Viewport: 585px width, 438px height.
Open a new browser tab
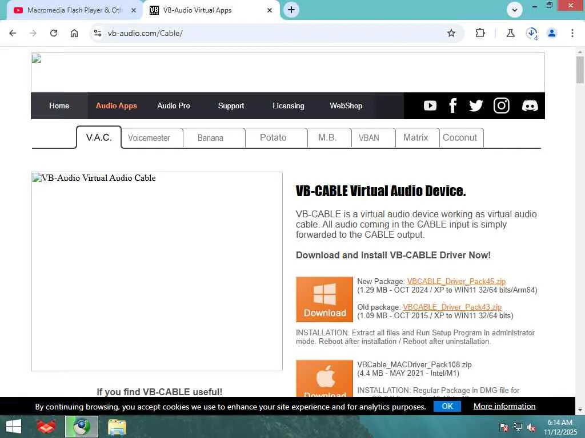pyautogui.click(x=291, y=10)
